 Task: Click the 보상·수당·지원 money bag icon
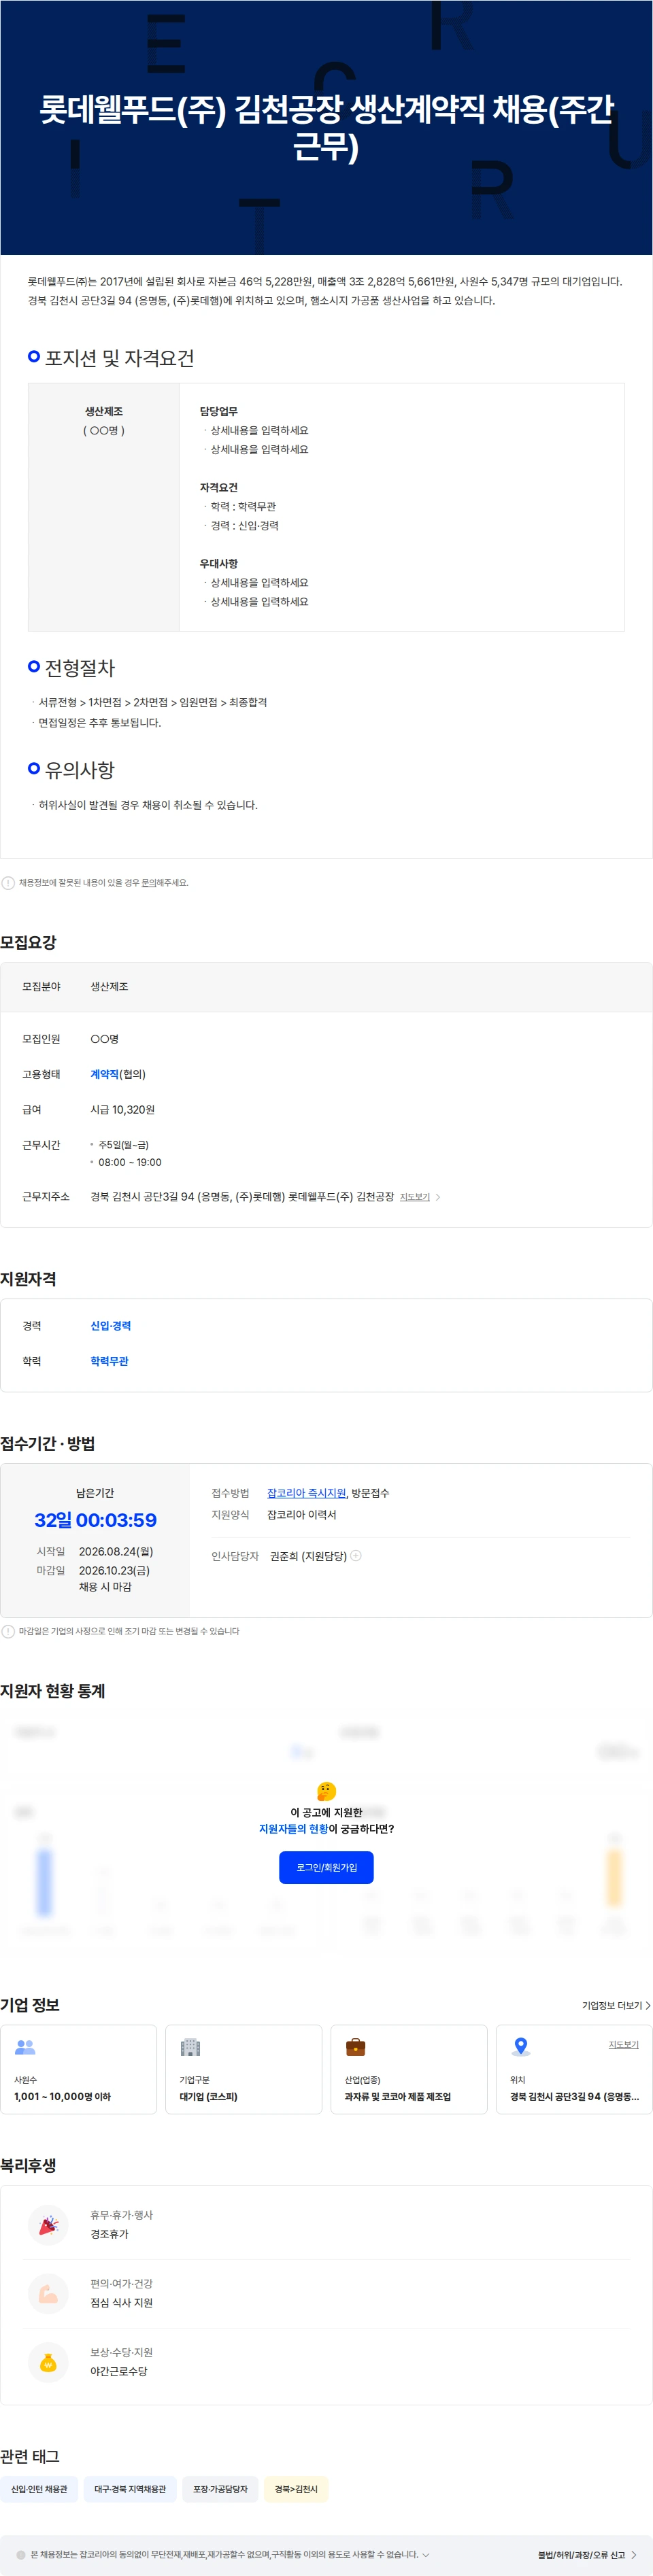tap(48, 2363)
